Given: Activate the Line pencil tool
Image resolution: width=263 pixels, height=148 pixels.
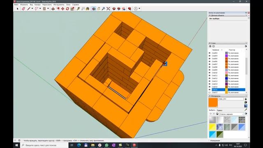Looking at the screenshot, I should click(x=29, y=9).
